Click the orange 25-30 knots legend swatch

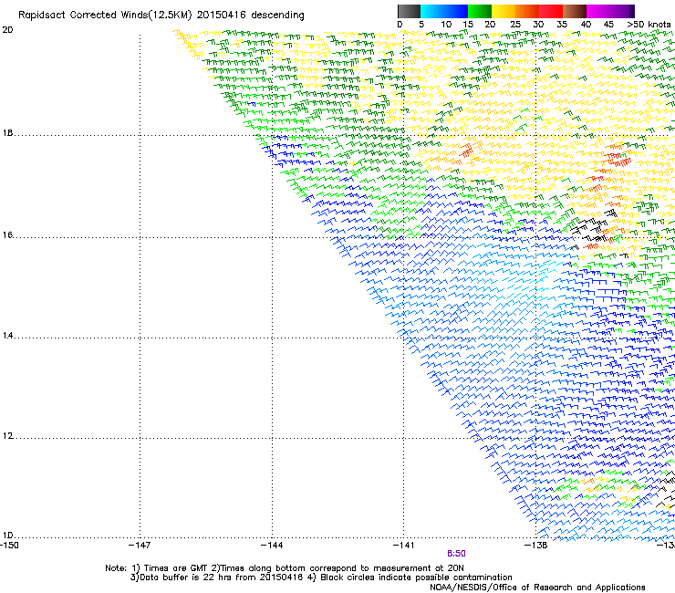(527, 11)
